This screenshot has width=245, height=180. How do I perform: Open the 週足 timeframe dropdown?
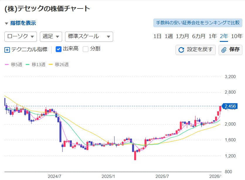50,37
